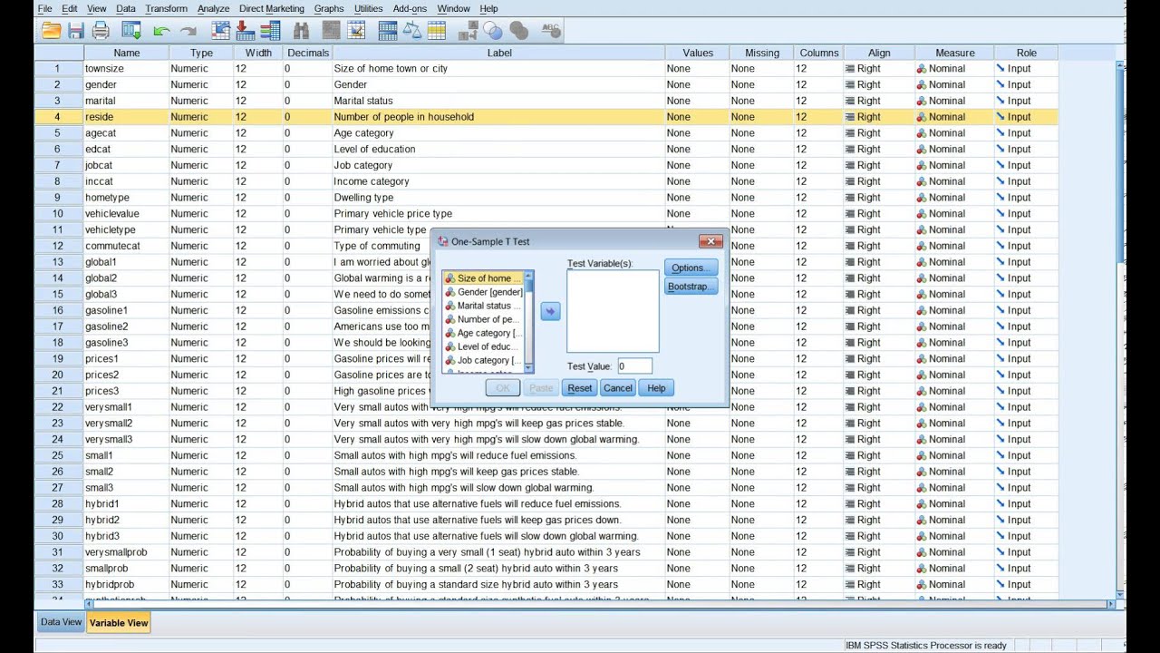Click the scroll down arrow in variable list
The image size is (1160, 653).
tap(529, 368)
